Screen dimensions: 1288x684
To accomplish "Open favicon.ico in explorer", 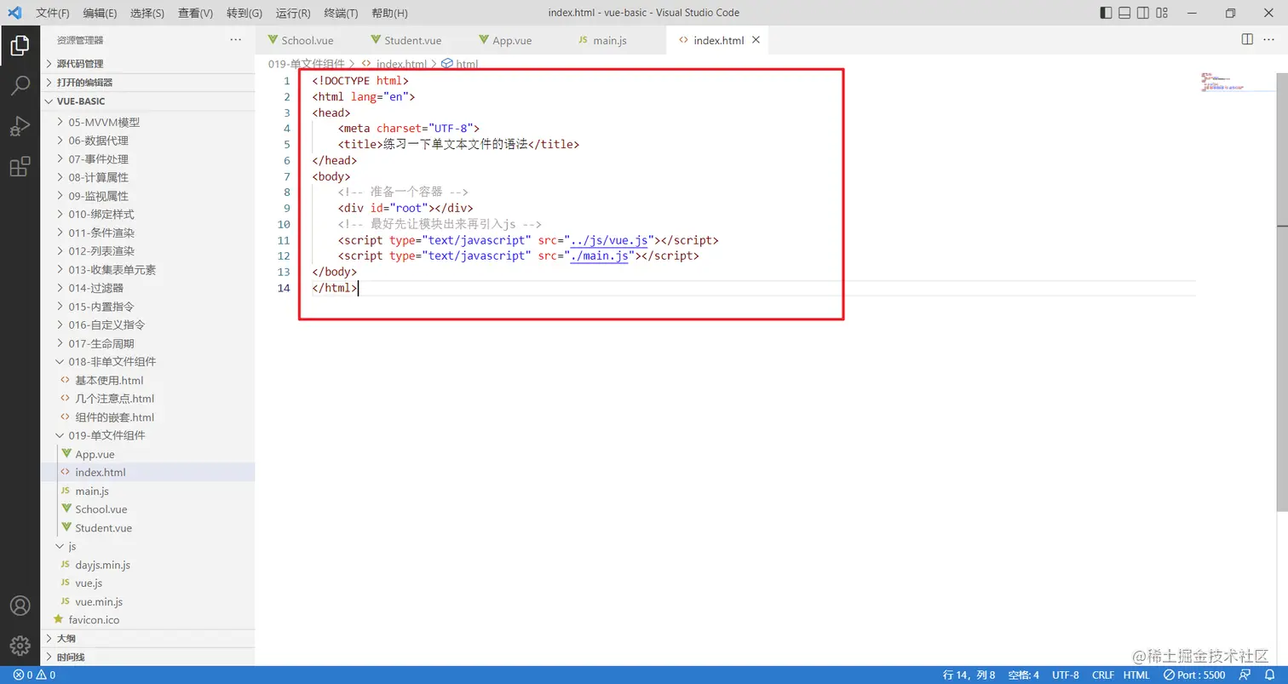I will pyautogui.click(x=148, y=620).
